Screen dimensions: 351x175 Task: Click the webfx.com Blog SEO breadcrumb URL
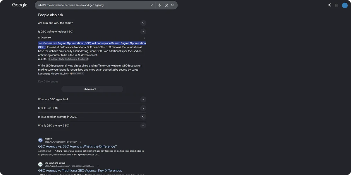(x=61, y=142)
